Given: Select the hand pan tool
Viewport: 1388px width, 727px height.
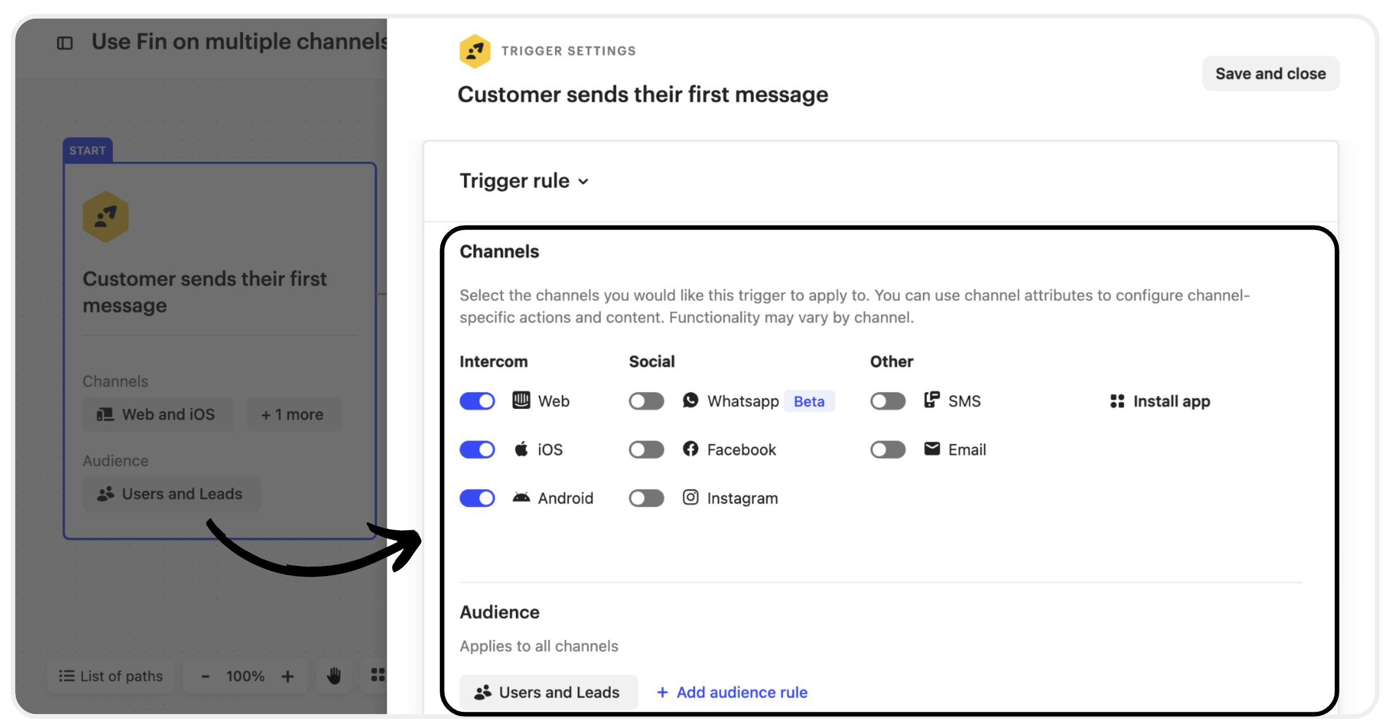Looking at the screenshot, I should pos(334,676).
